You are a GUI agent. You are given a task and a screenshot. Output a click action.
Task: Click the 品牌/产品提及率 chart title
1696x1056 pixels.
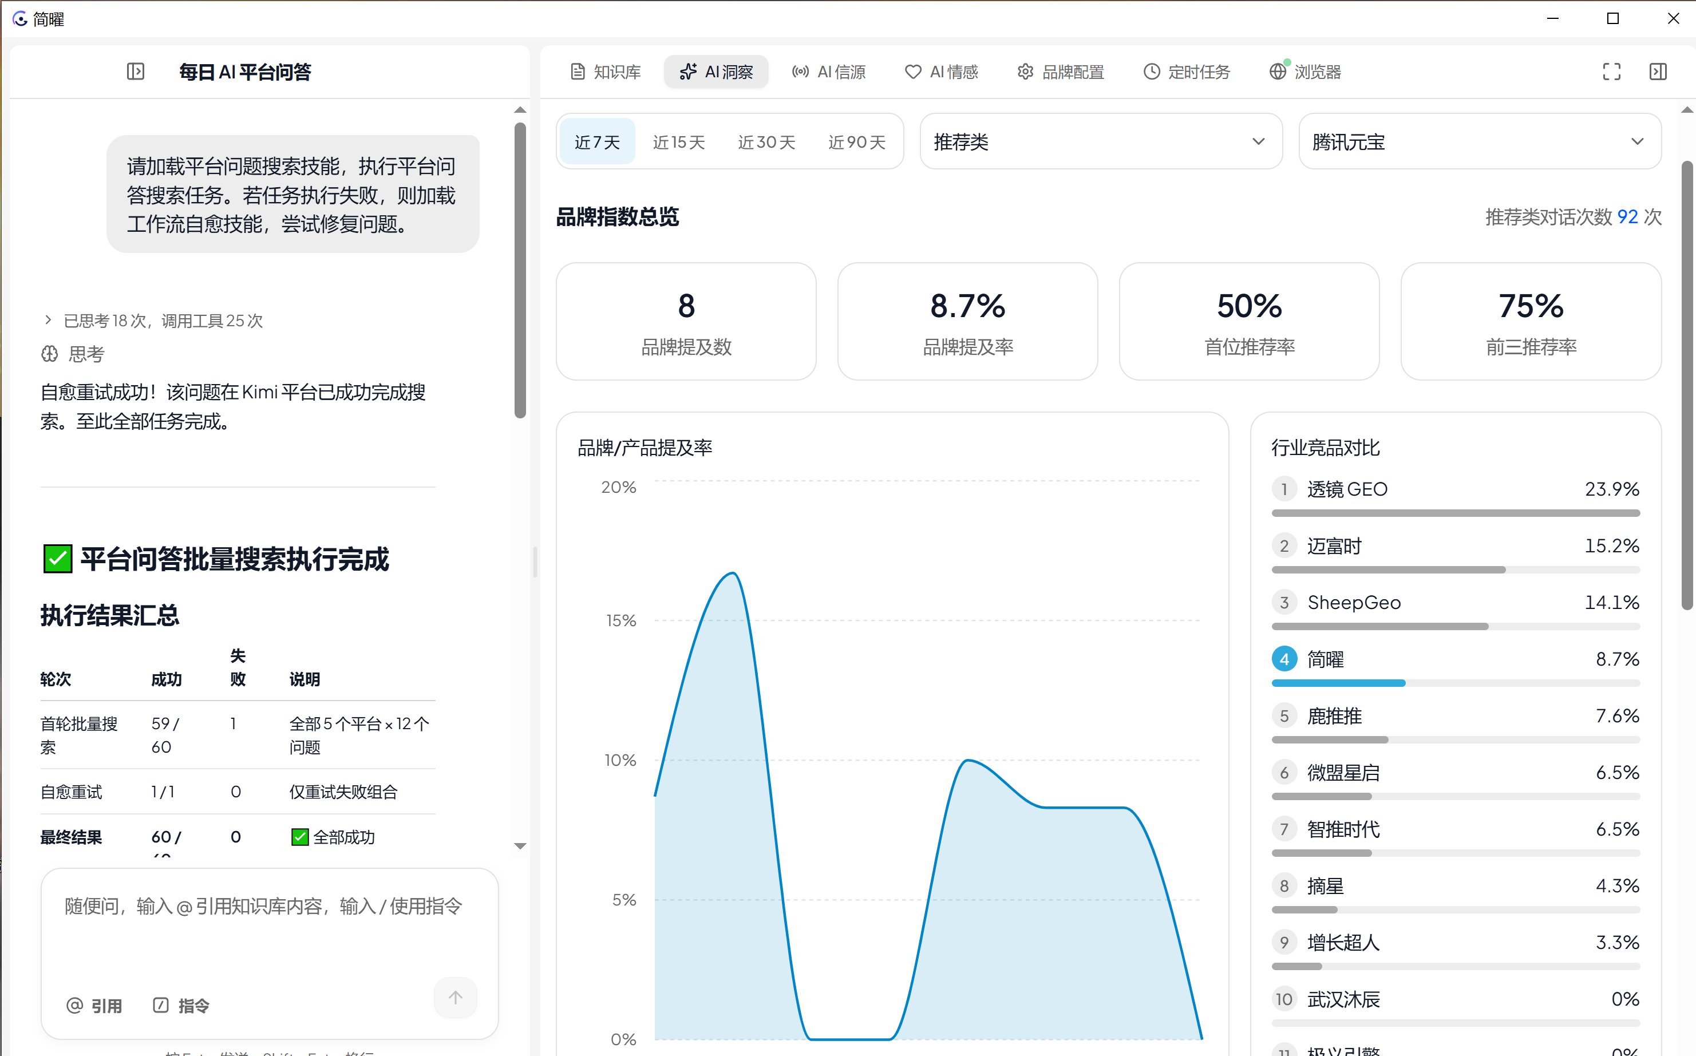click(645, 448)
